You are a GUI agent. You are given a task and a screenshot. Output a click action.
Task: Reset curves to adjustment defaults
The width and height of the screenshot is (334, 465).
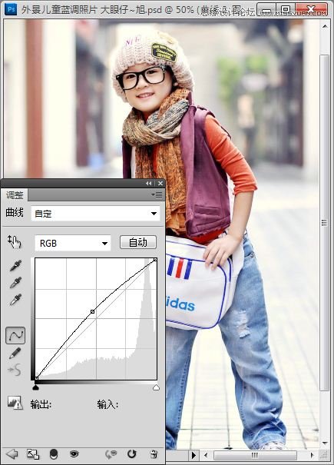pos(131,453)
